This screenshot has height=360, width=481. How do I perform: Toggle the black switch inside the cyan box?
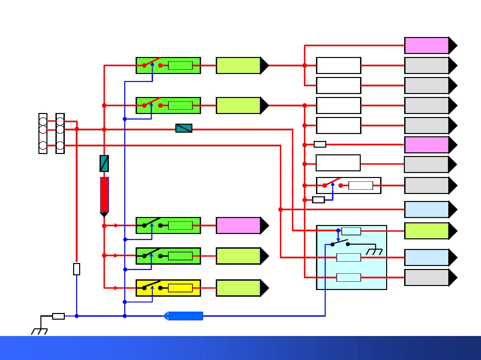(x=340, y=243)
